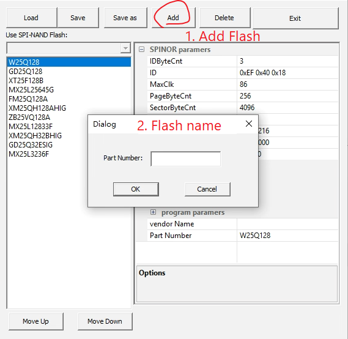Click the empty vendor Name value cell
The image size is (348, 339).
(x=287, y=224)
